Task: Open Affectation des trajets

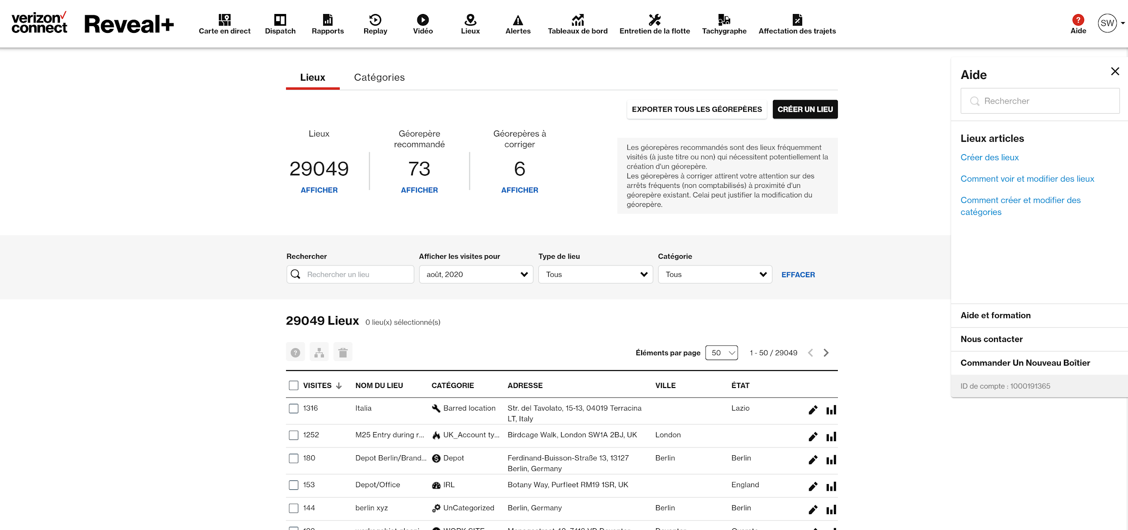Action: (797, 24)
